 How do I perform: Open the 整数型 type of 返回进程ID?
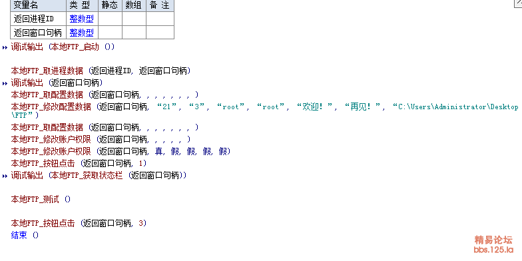point(81,19)
